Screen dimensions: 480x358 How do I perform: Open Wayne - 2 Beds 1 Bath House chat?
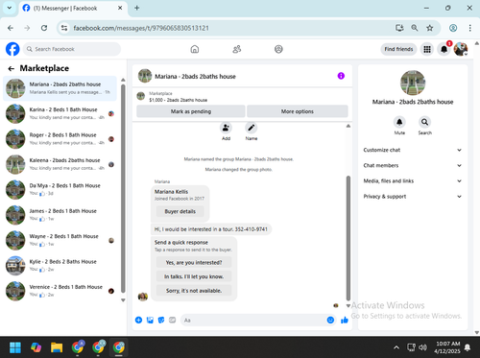click(x=60, y=240)
